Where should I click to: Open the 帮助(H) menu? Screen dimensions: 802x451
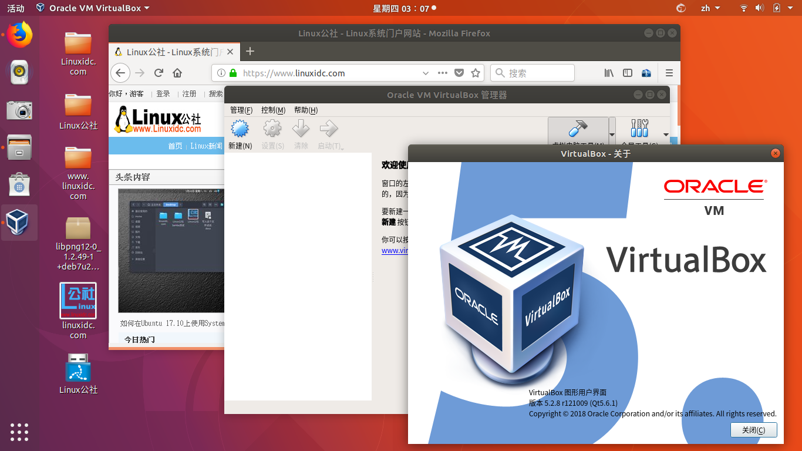point(306,110)
